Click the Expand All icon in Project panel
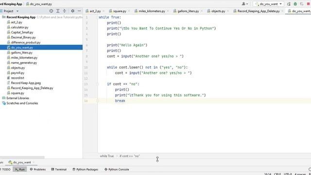The height and width of the screenshot is (175, 311). (58, 11)
